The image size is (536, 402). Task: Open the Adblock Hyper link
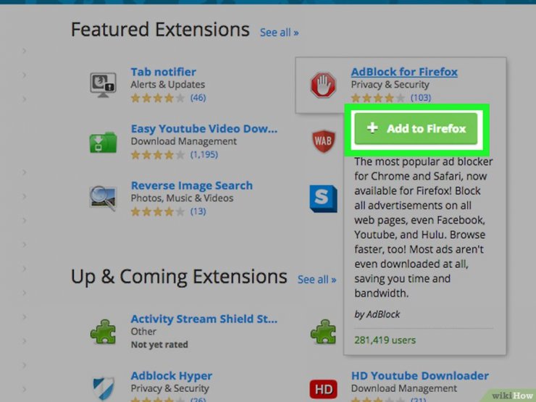172,376
